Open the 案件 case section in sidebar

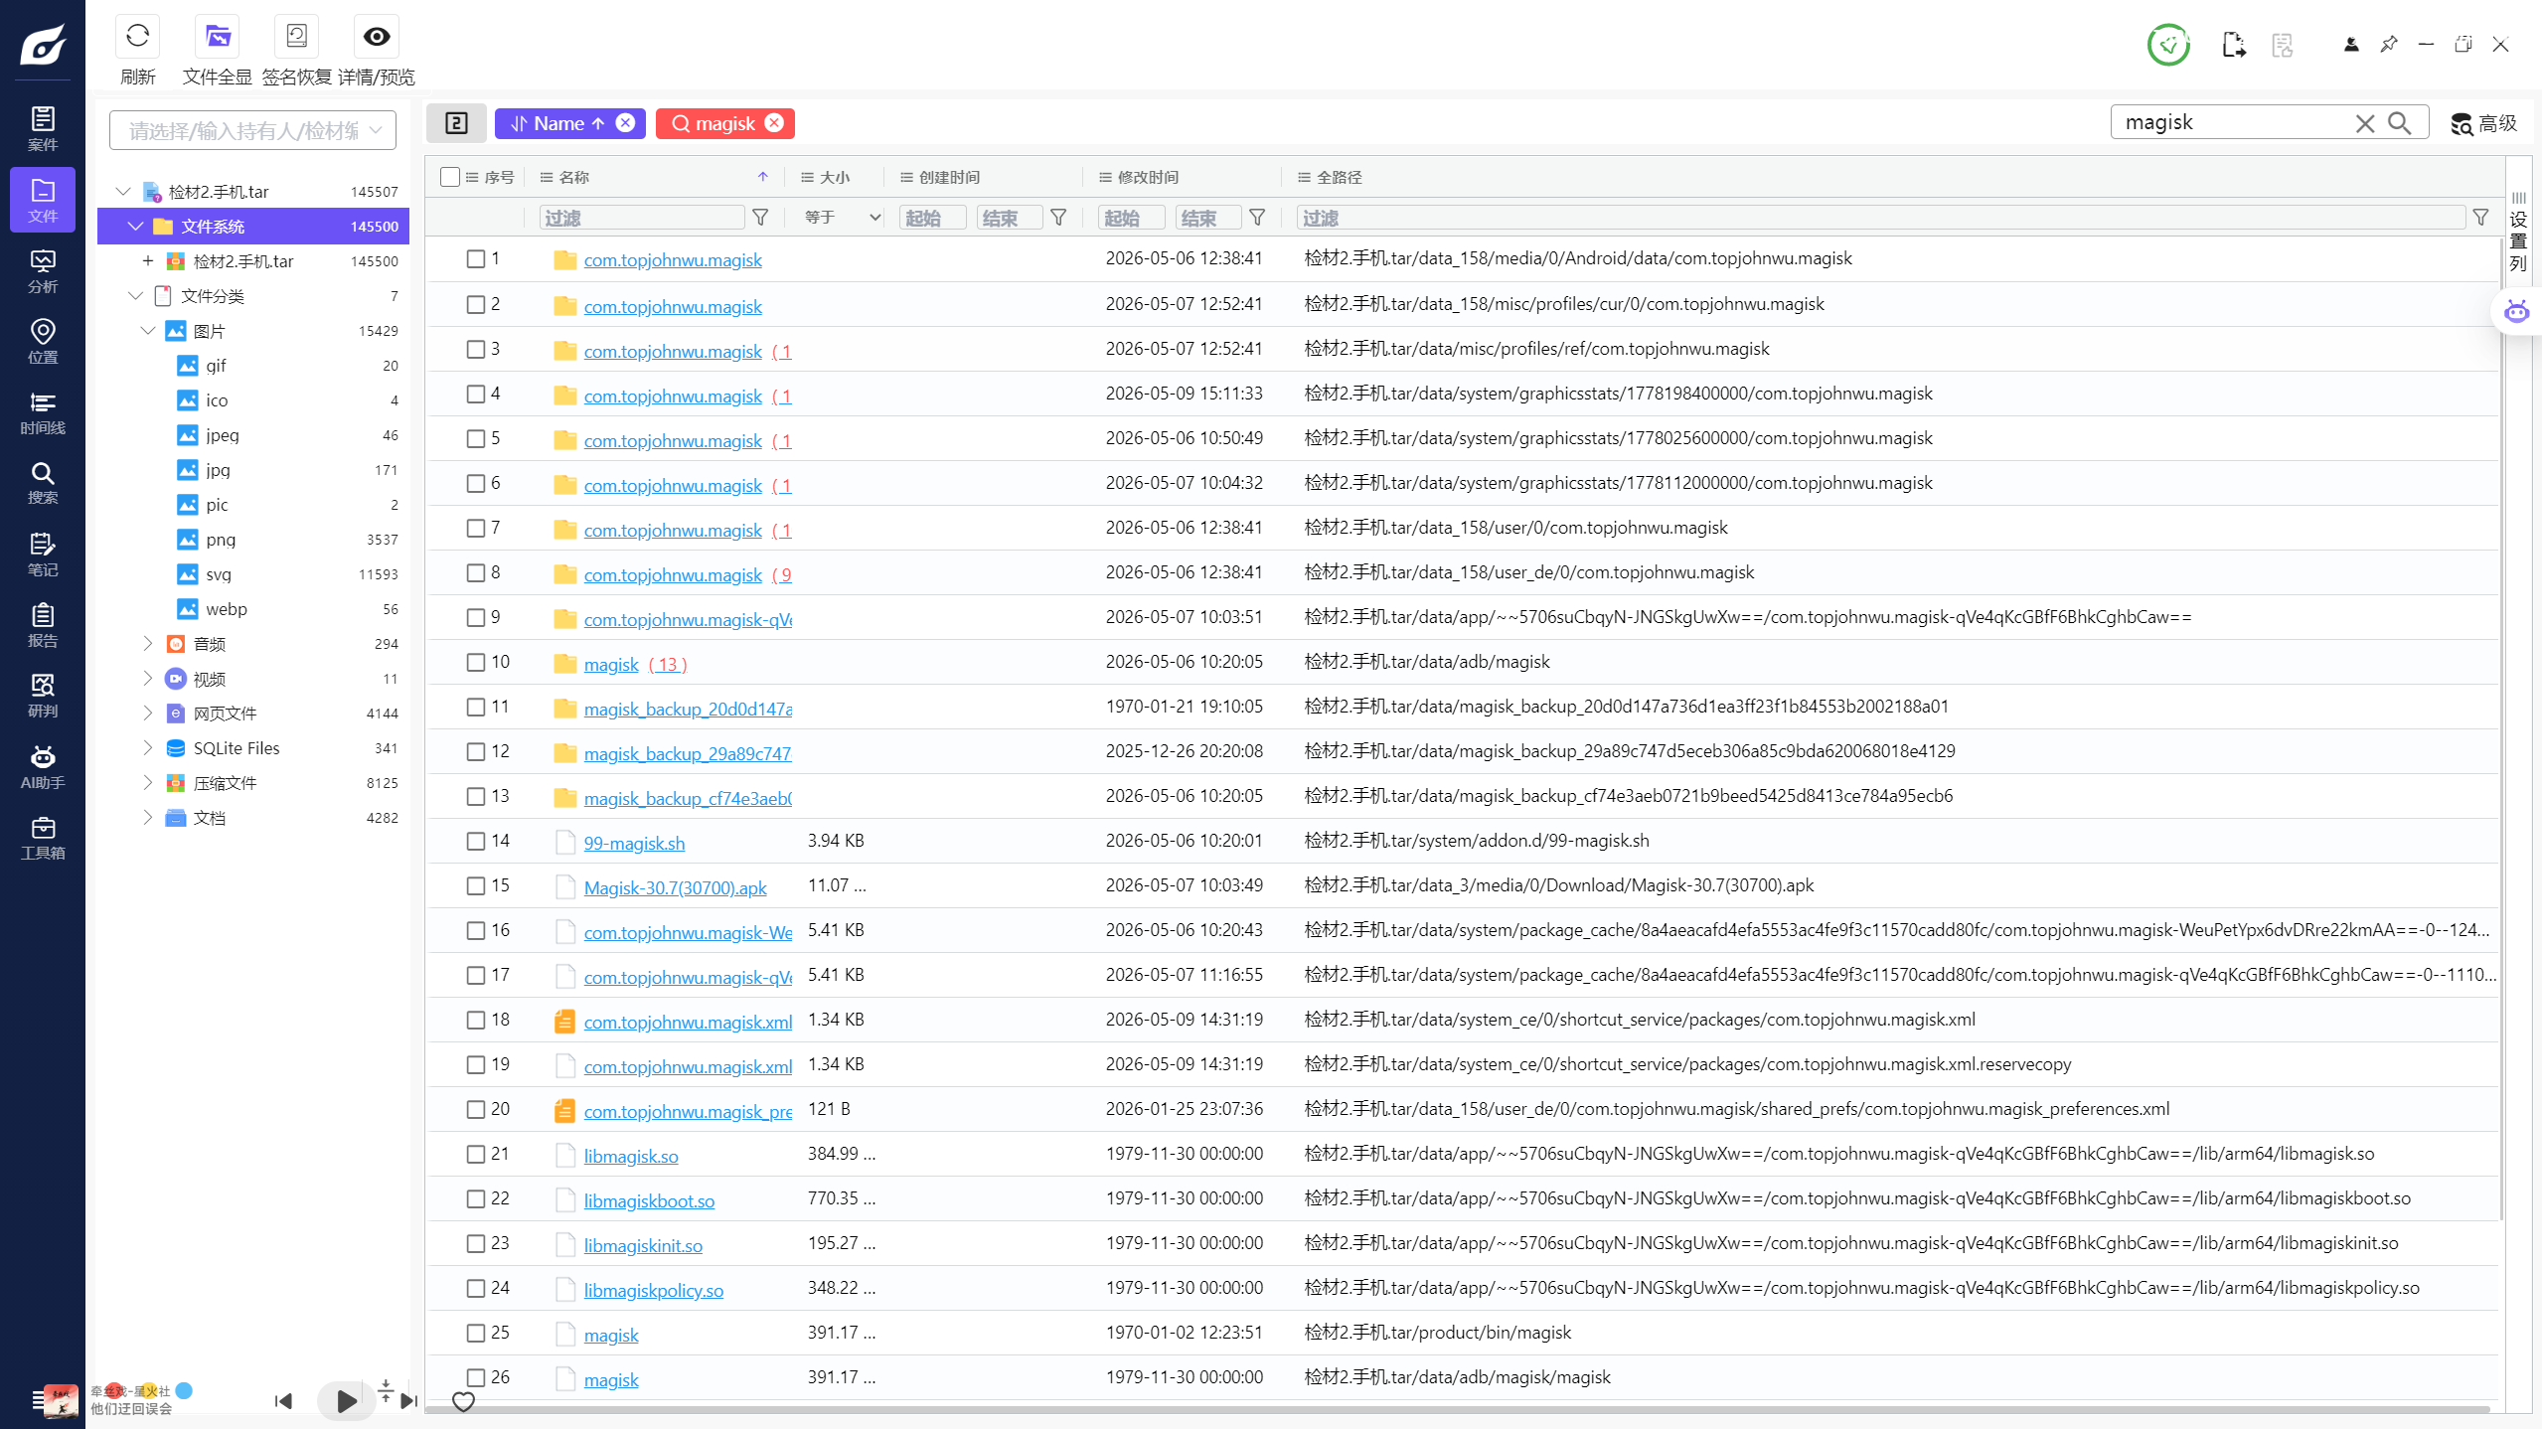(43, 129)
